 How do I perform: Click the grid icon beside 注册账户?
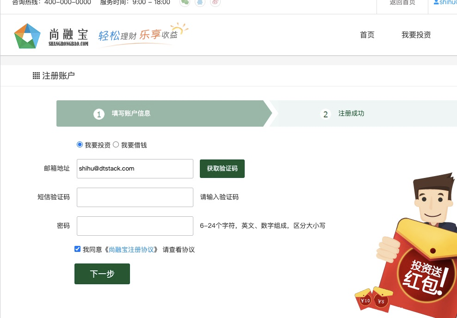coord(36,76)
